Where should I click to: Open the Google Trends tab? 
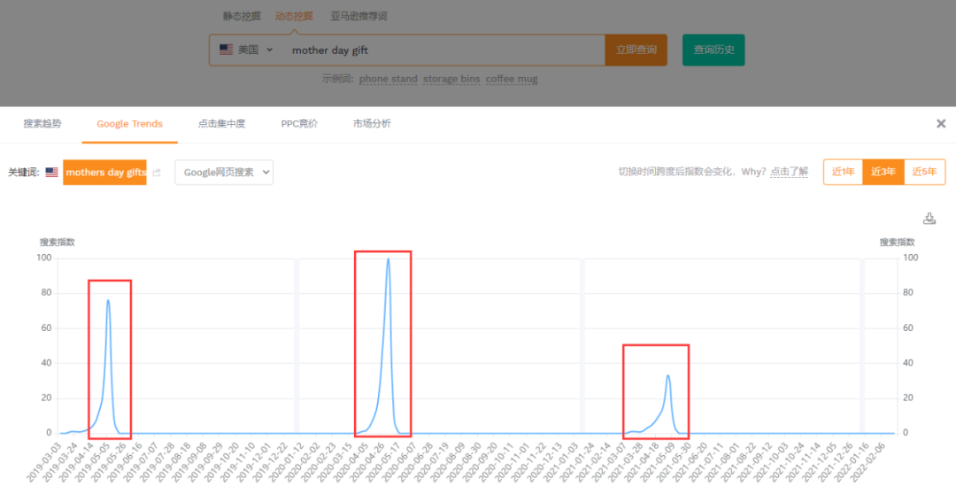click(x=129, y=124)
